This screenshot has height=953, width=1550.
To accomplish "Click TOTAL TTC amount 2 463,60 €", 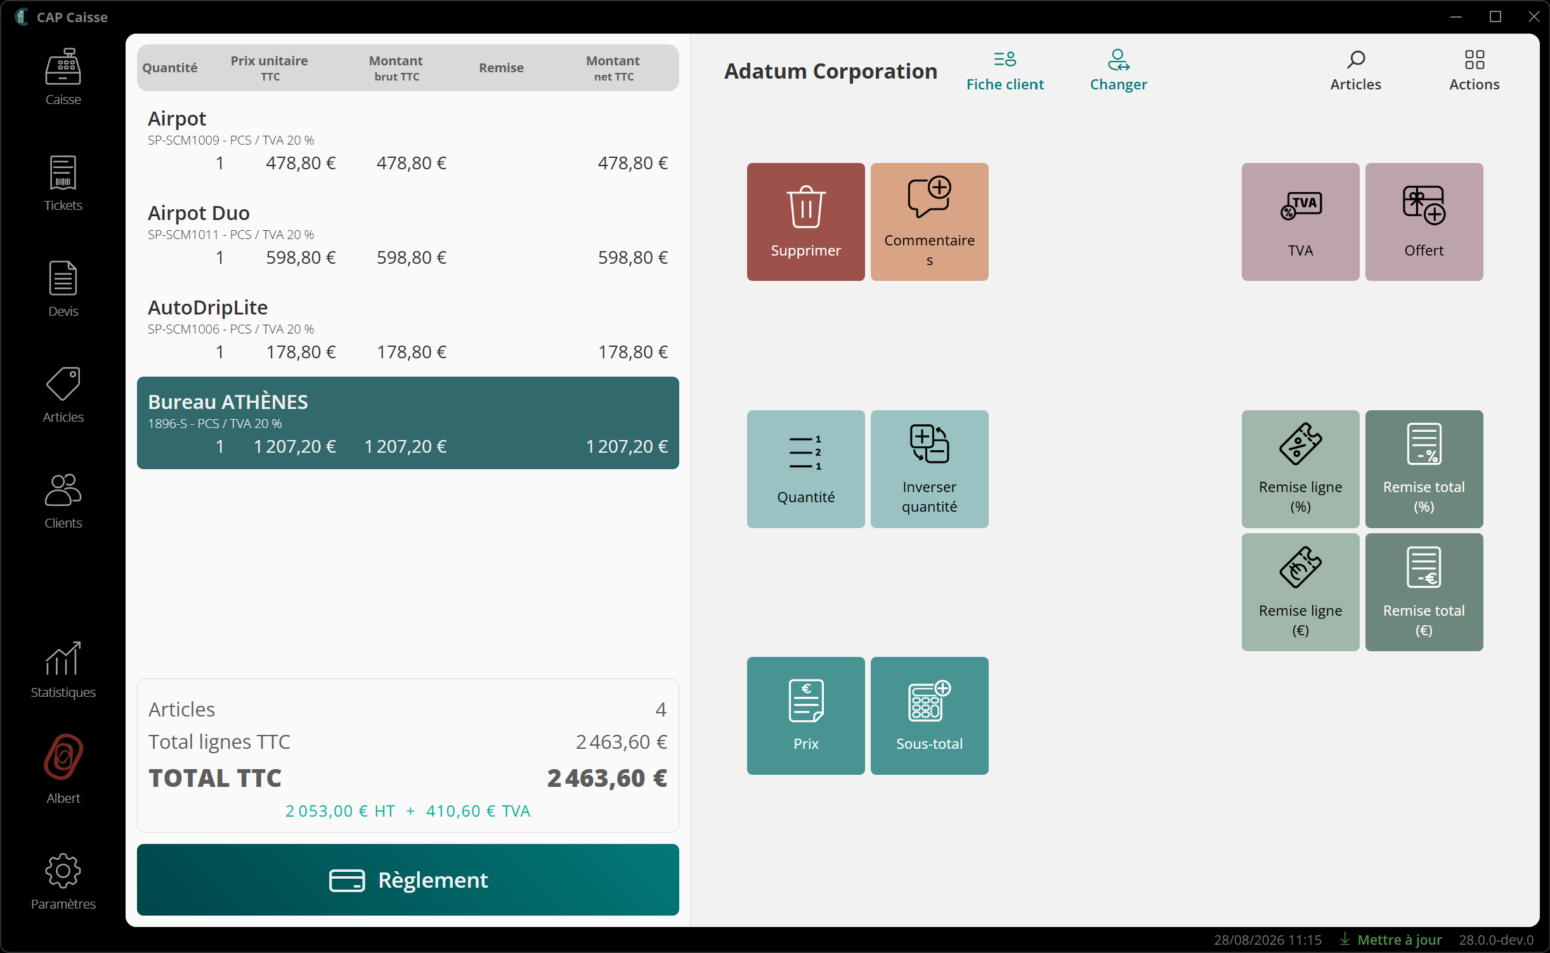I will tap(607, 778).
